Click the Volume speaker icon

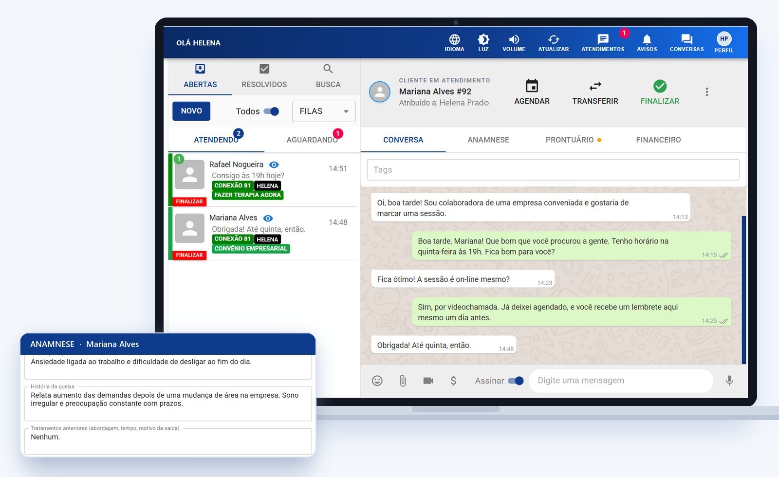[514, 43]
